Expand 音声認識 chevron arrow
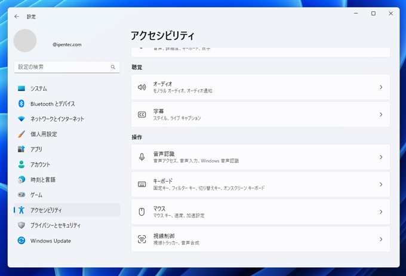The height and width of the screenshot is (276, 406). (x=381, y=157)
